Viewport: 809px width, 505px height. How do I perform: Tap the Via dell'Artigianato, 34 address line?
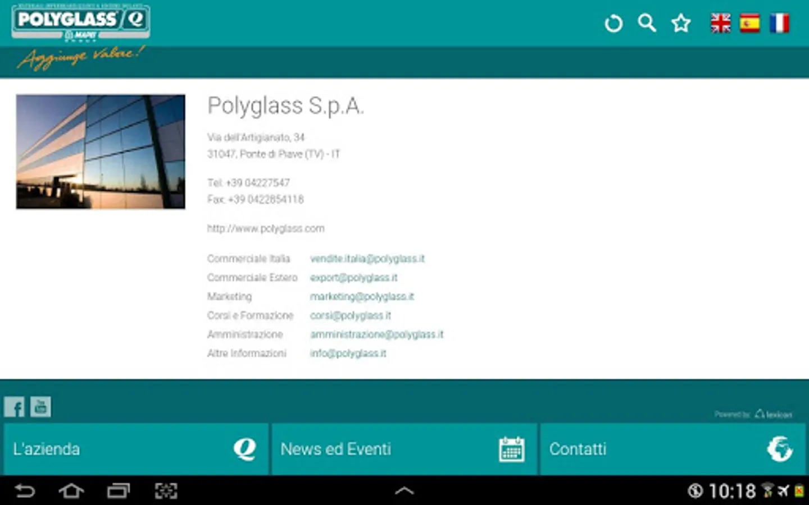point(256,137)
